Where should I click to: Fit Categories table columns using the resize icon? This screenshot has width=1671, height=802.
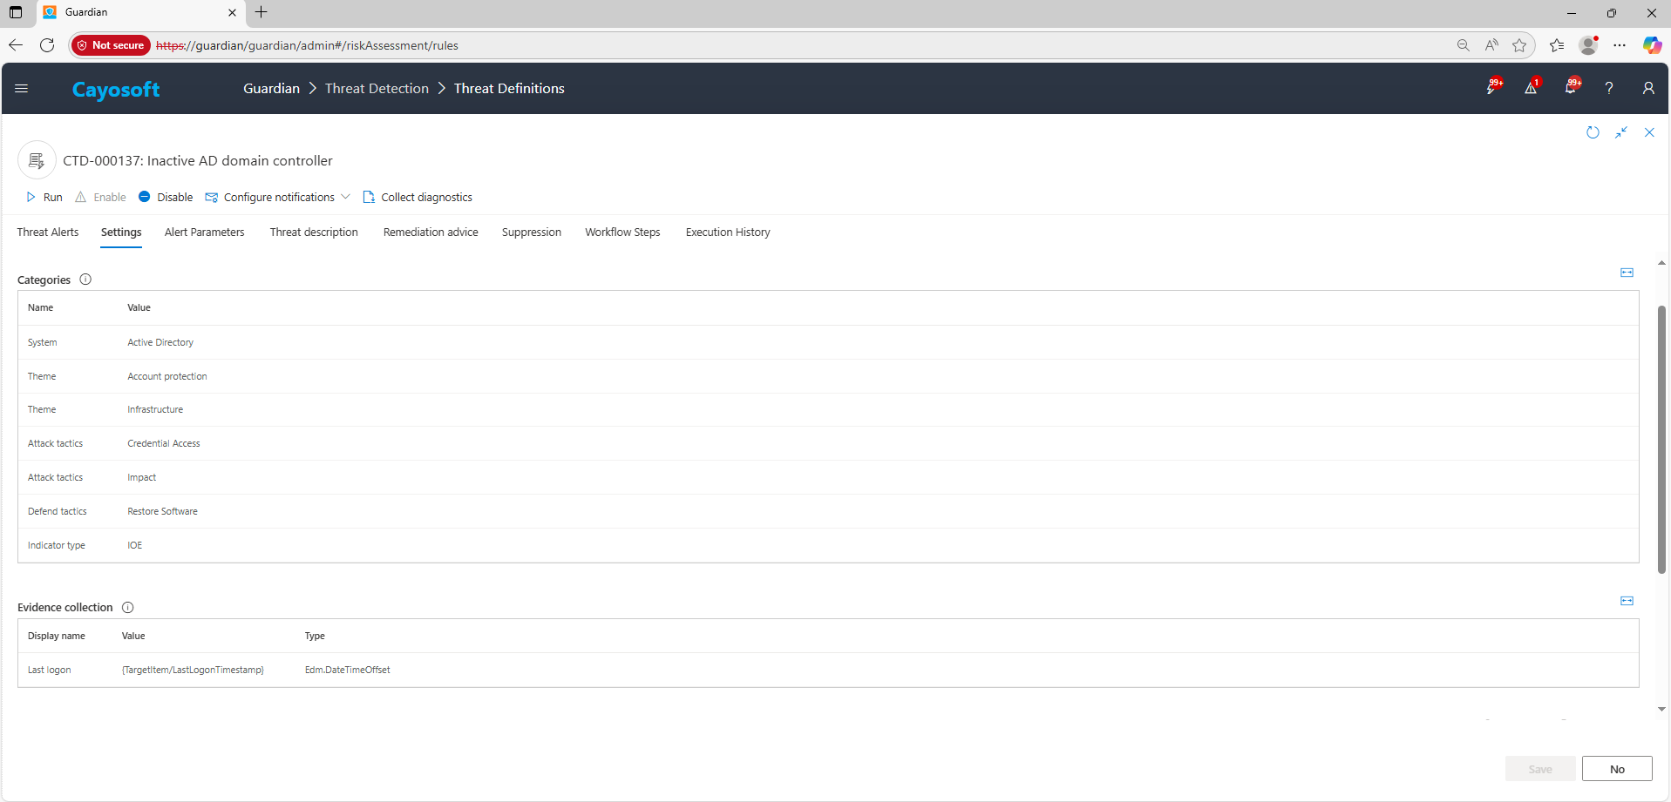1627,273
